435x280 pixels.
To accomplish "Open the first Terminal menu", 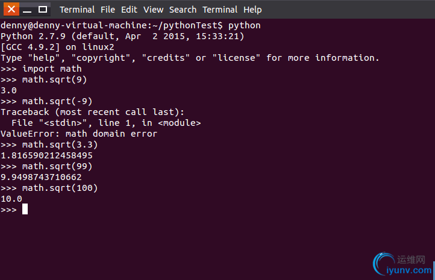I will tap(77, 10).
